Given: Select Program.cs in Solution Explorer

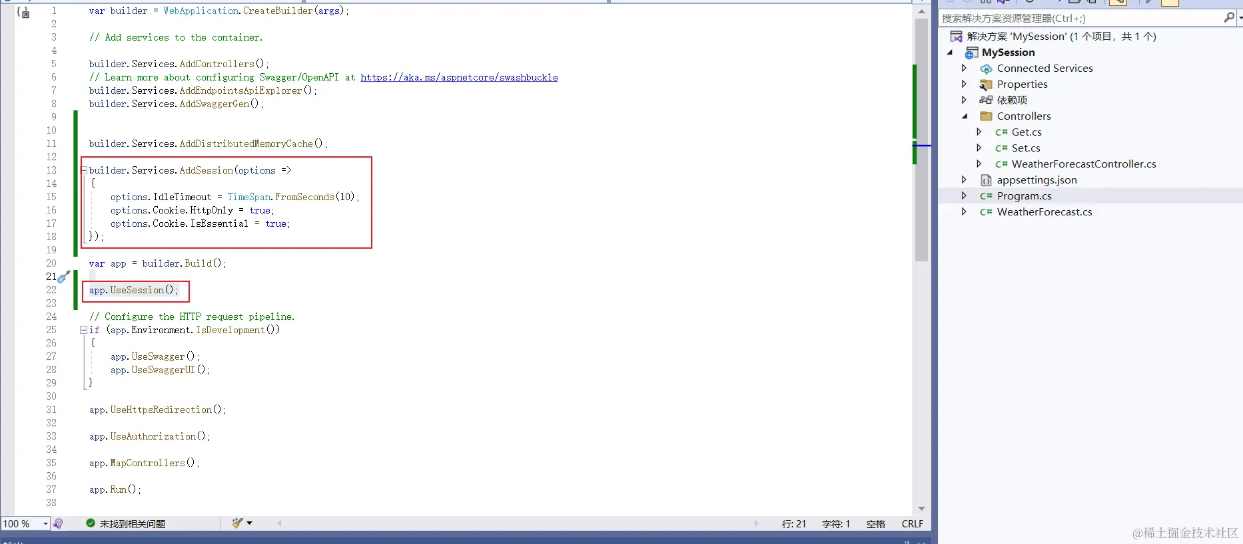Looking at the screenshot, I should pos(1024,196).
